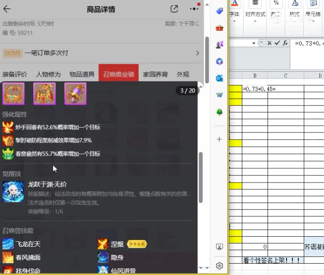Open the paper plane sidebar icon
Image resolution: width=324 pixels, height=275 pixels.
(x=220, y=95)
